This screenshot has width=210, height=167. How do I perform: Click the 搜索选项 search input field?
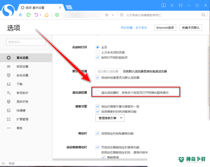coord(26,42)
